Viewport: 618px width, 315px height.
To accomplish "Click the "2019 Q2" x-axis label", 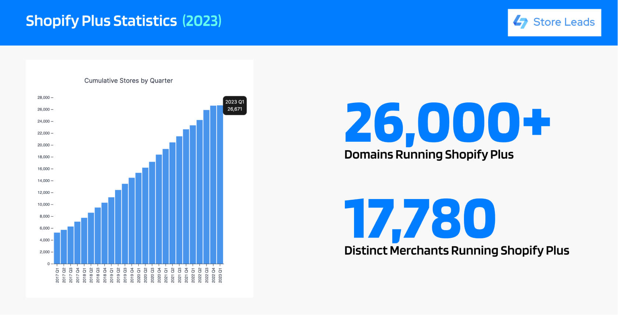I will tap(118, 275).
